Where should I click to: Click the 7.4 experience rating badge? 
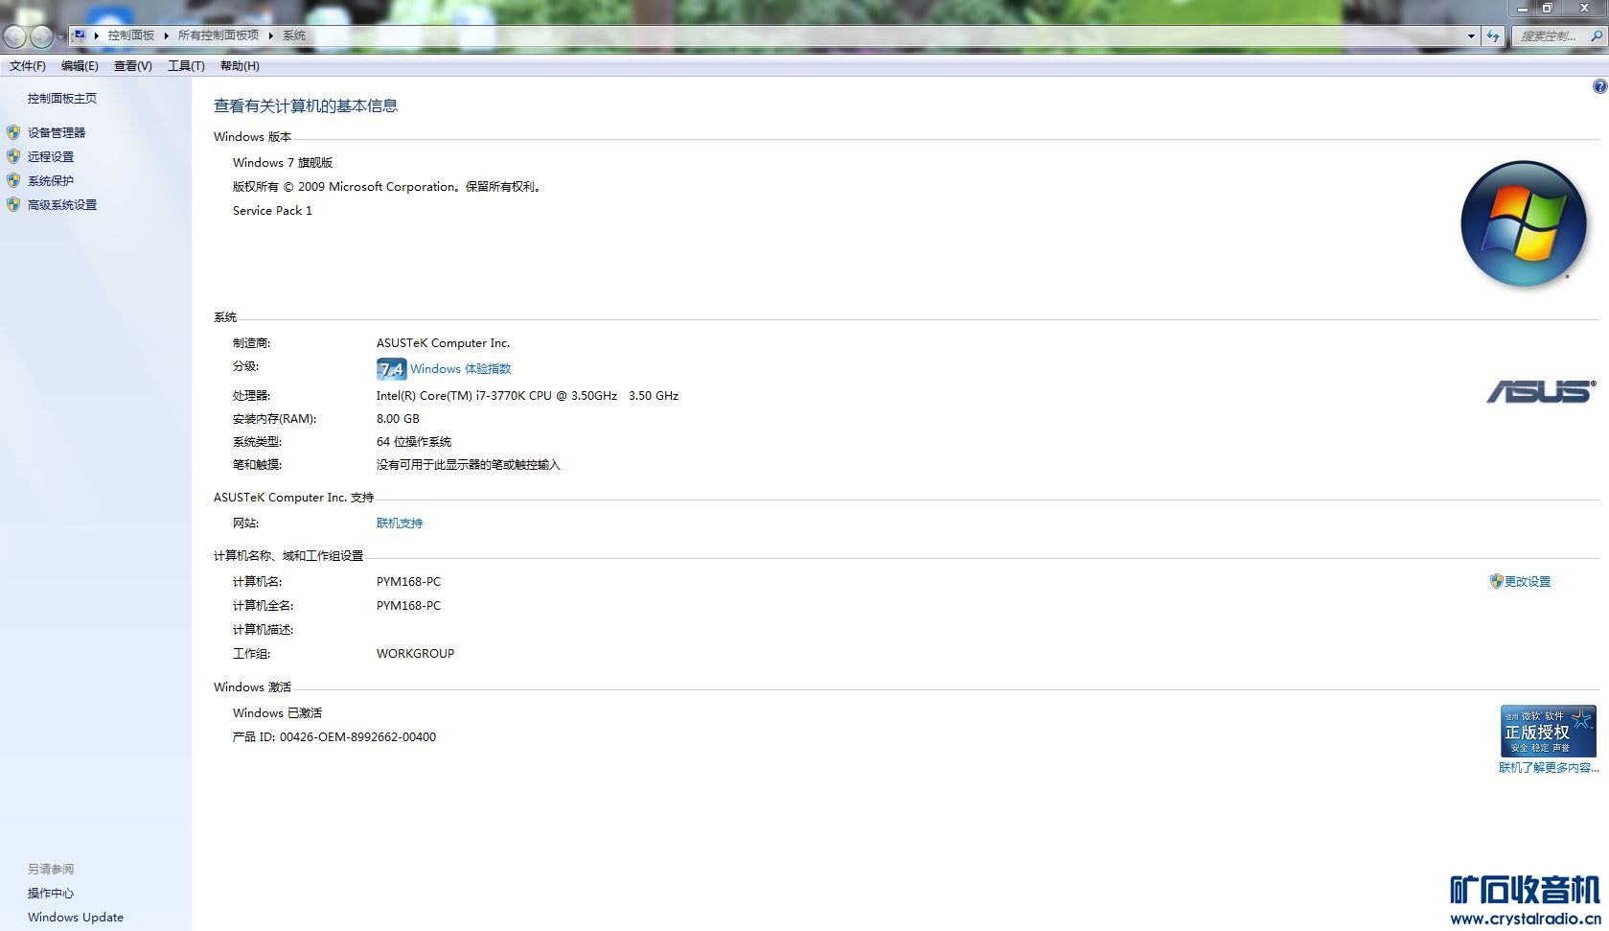391,369
